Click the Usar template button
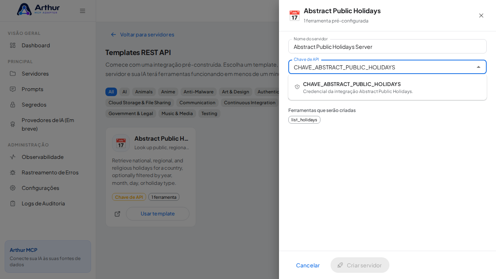 pyautogui.click(x=158, y=214)
